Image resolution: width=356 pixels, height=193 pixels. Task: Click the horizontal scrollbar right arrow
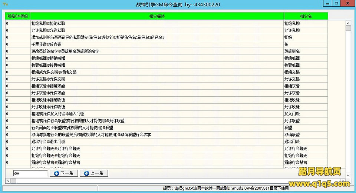343,181
